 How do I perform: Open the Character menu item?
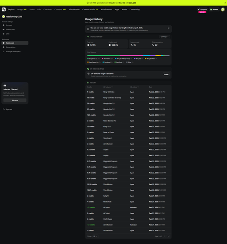pyautogui.click(x=47, y=10)
